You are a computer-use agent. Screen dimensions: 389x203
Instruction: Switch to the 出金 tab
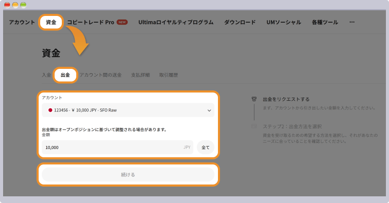tap(65, 75)
